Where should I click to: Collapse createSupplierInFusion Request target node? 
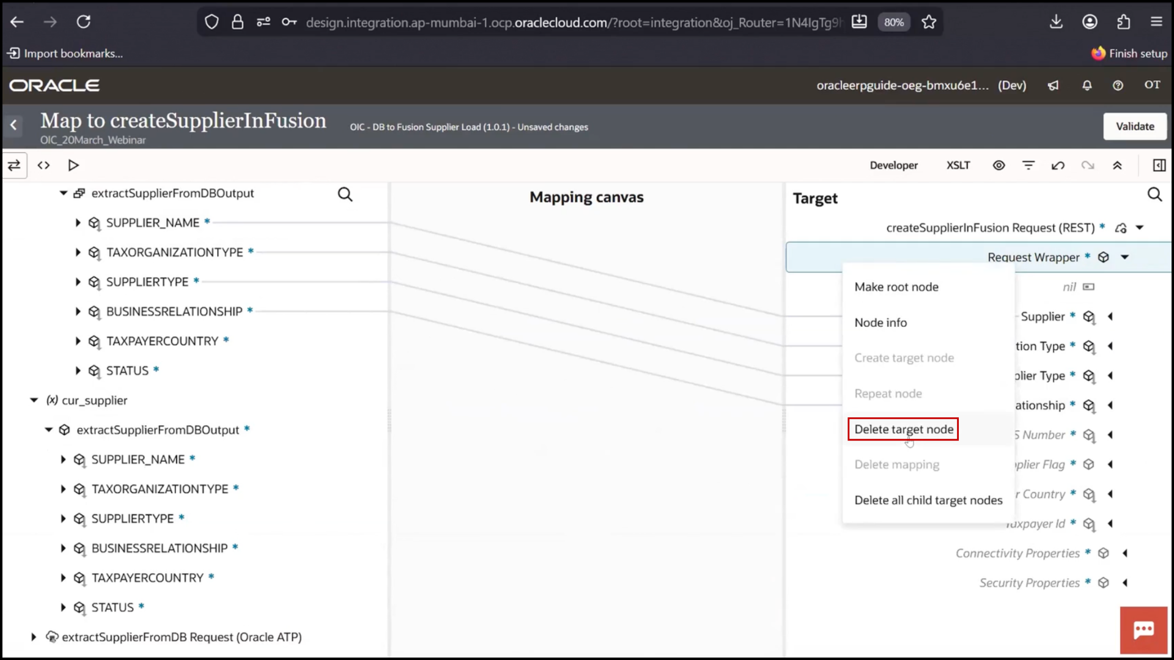click(1140, 228)
